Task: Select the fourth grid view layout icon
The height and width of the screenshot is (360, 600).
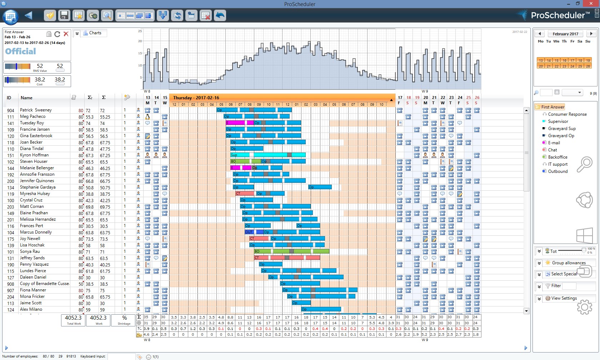Action: [149, 15]
